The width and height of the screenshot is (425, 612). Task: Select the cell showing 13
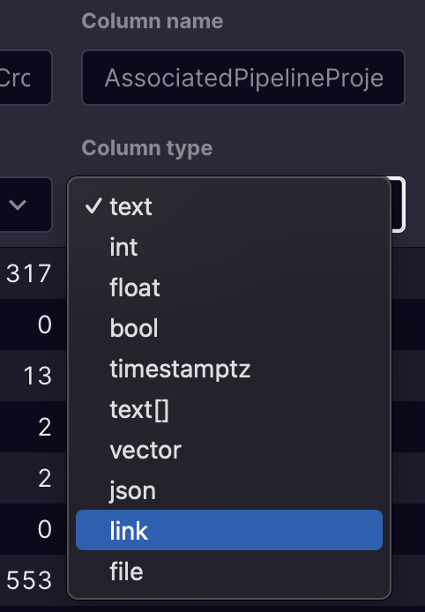tap(38, 376)
